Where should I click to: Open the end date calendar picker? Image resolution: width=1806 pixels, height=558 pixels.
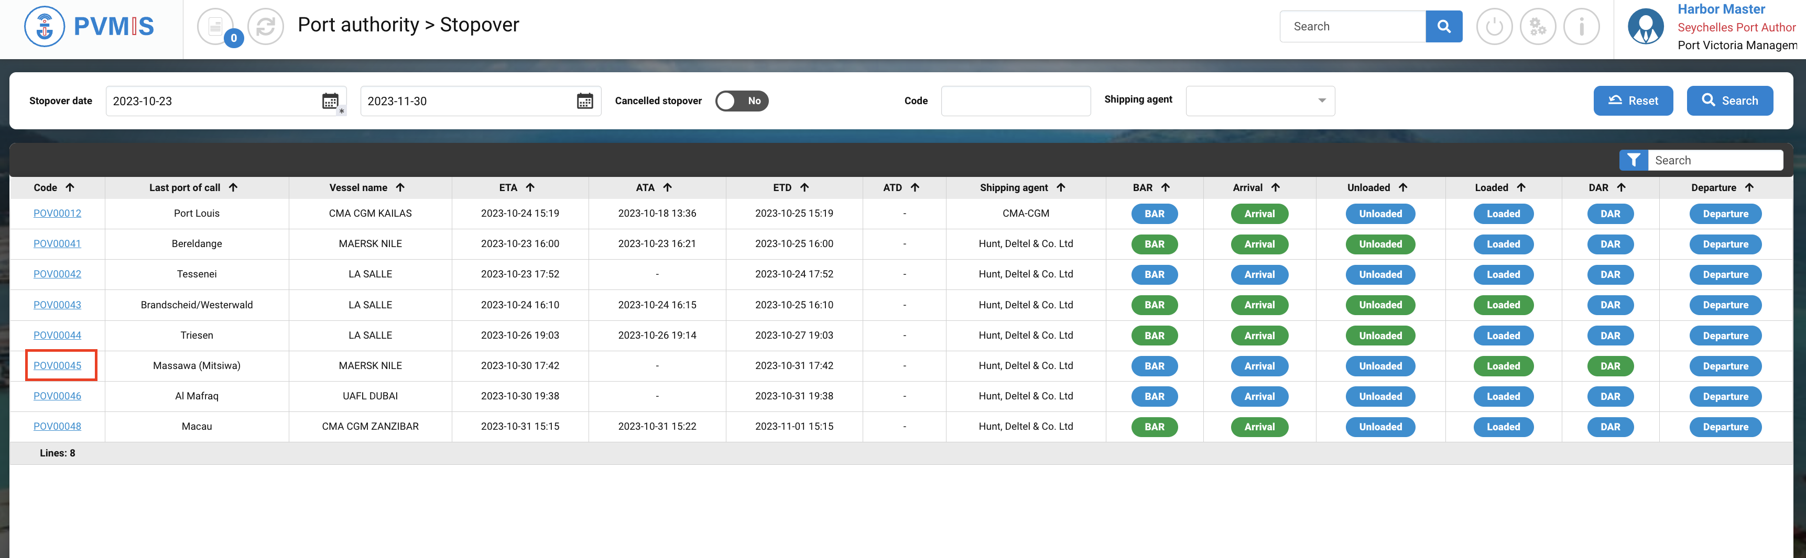(x=585, y=101)
